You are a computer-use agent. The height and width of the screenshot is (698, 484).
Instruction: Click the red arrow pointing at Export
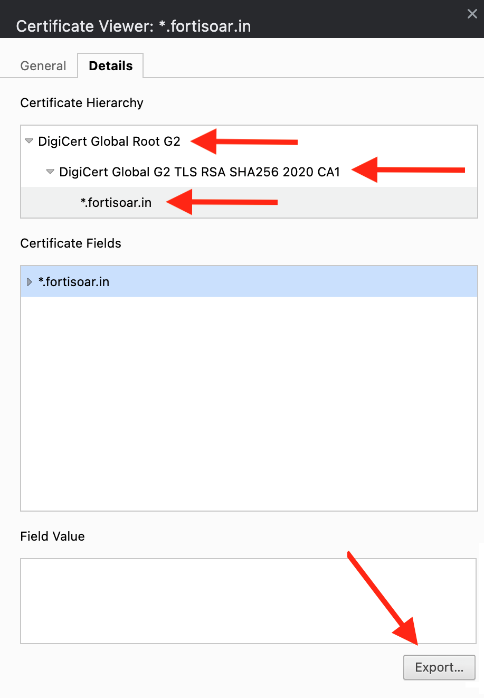[385, 602]
